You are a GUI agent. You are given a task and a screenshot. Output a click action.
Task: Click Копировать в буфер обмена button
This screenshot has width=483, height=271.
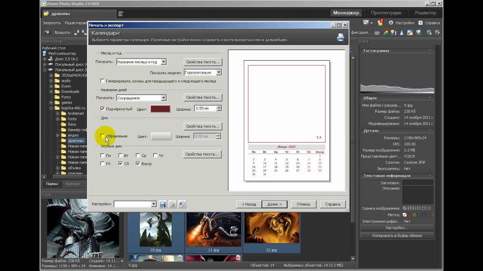point(397,236)
